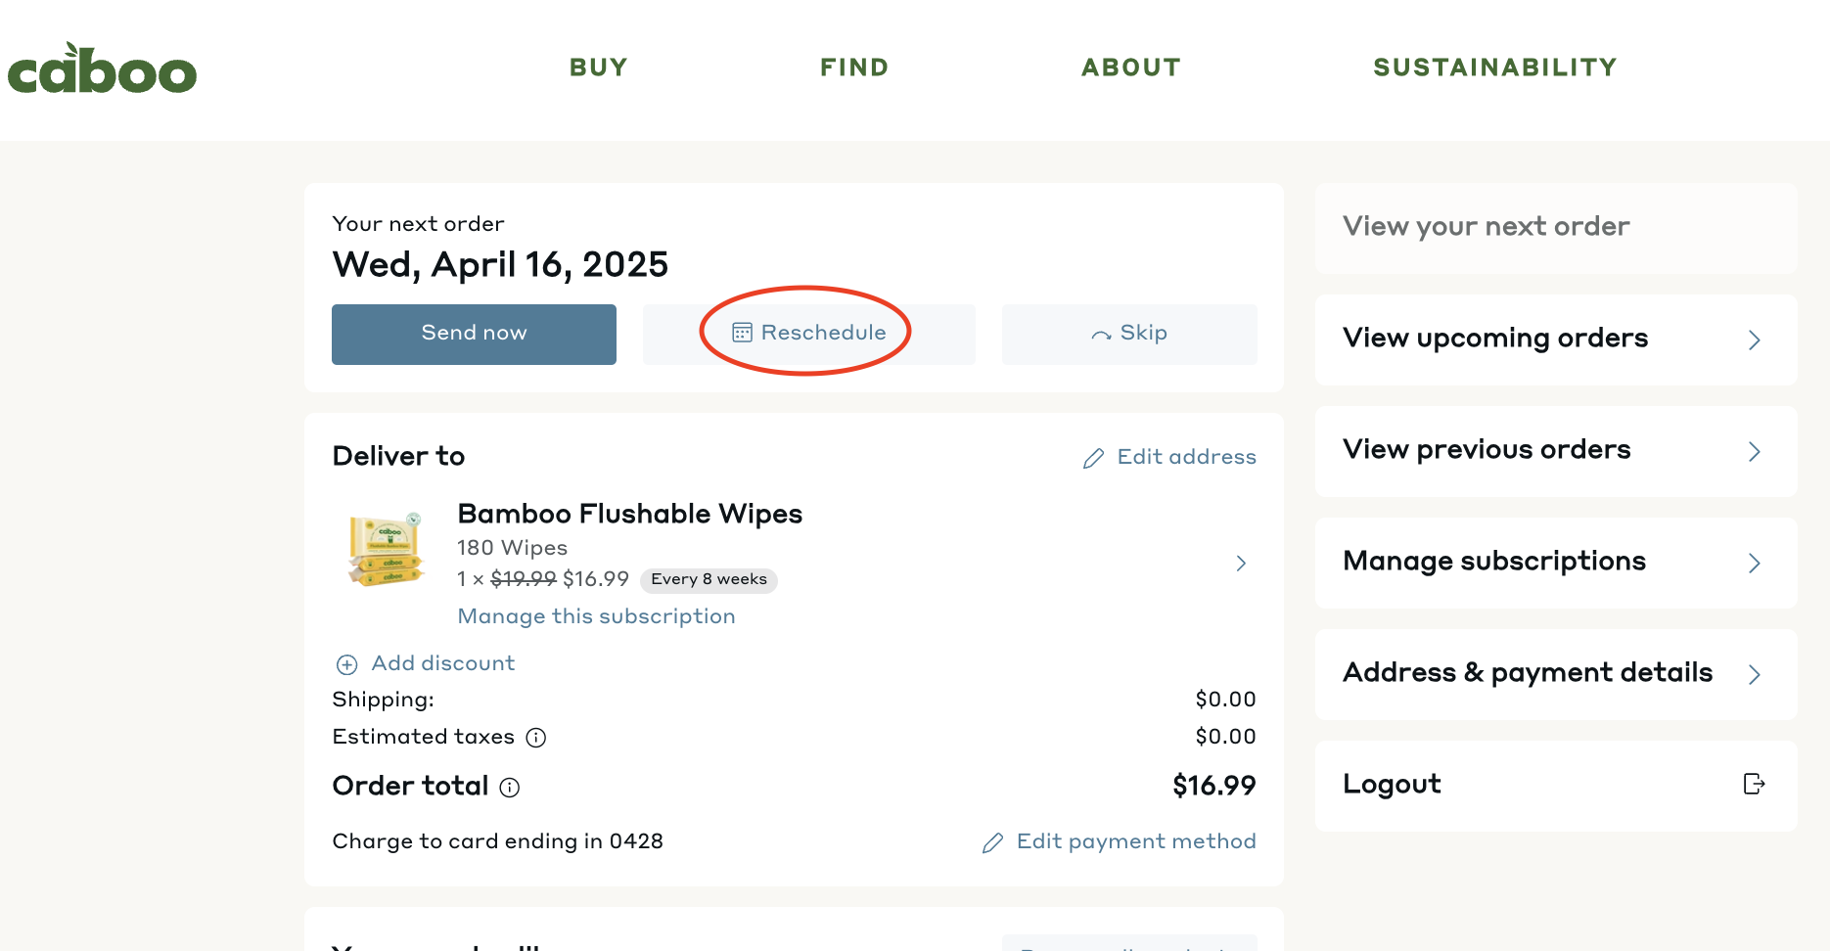The image size is (1830, 951).
Task: Open View previous orders
Action: pyautogui.click(x=1556, y=451)
